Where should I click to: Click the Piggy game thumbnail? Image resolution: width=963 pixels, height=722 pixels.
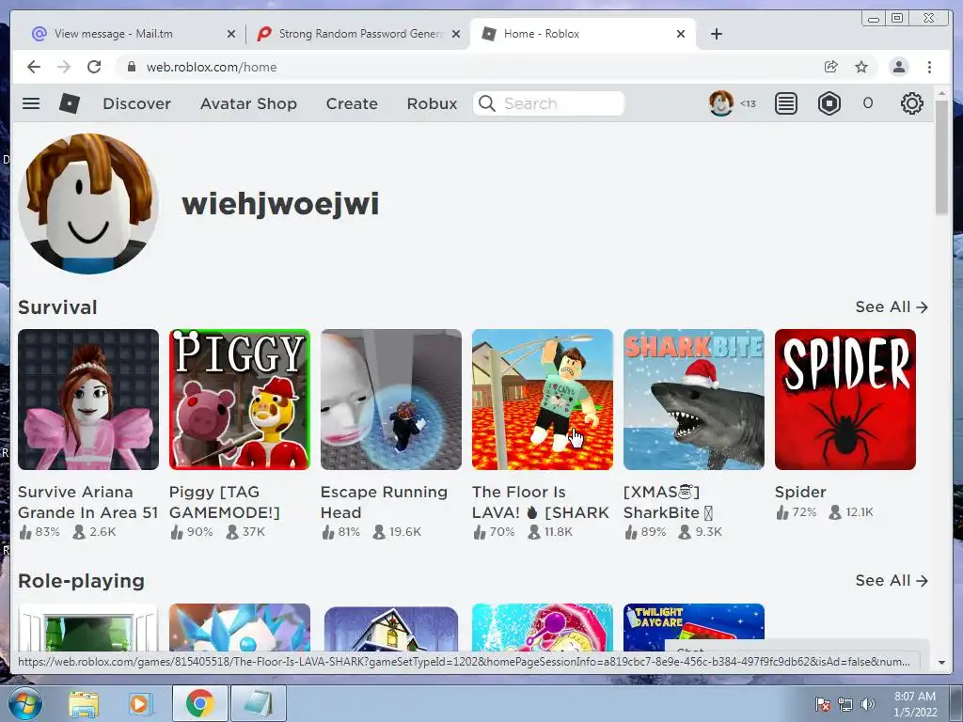coord(240,400)
